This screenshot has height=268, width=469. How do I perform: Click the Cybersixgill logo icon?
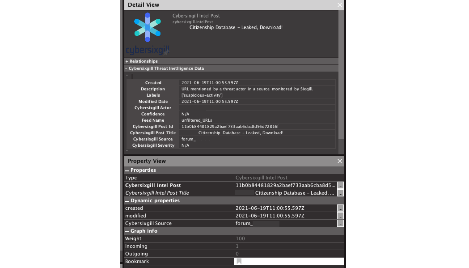point(147,28)
